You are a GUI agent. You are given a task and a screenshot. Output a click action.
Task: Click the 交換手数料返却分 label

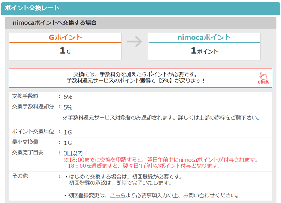click(33, 107)
